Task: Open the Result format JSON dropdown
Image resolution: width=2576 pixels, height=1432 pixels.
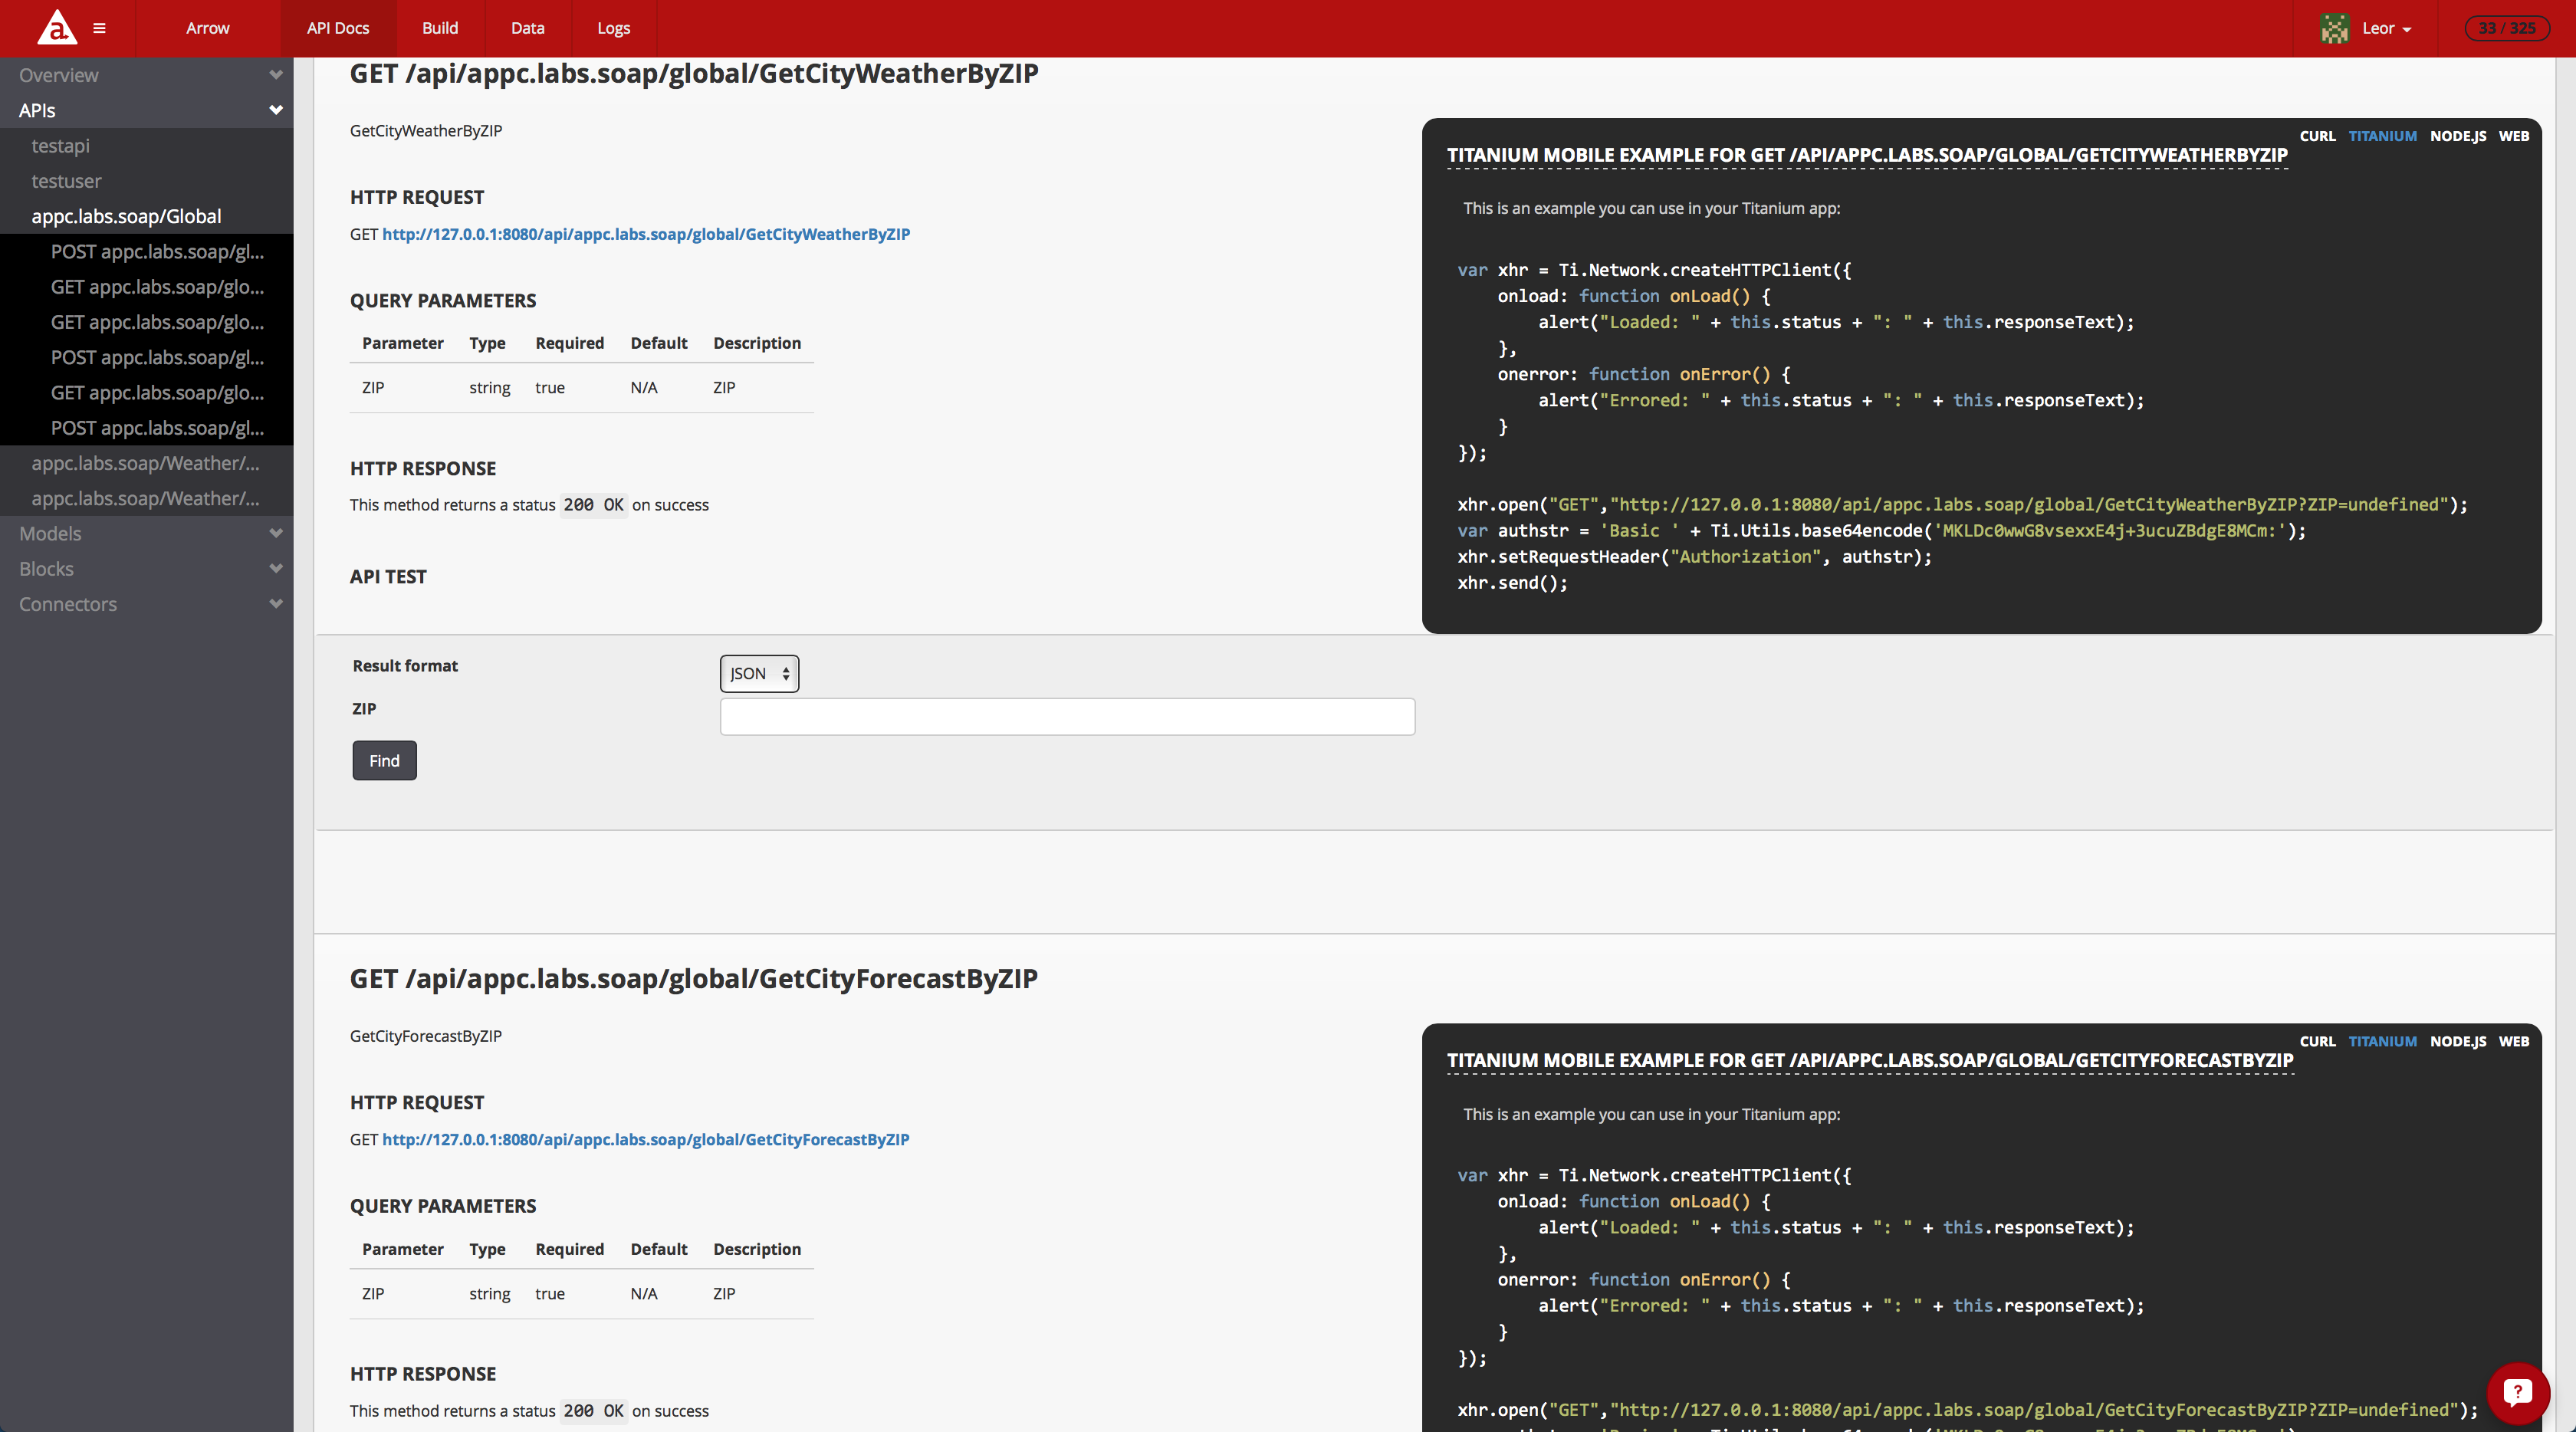Action: (759, 673)
